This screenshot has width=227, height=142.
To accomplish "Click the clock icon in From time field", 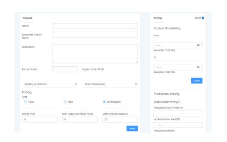I will pos(198,45).
